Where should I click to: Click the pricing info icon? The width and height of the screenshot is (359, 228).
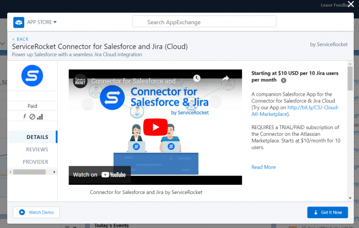[x=284, y=81]
